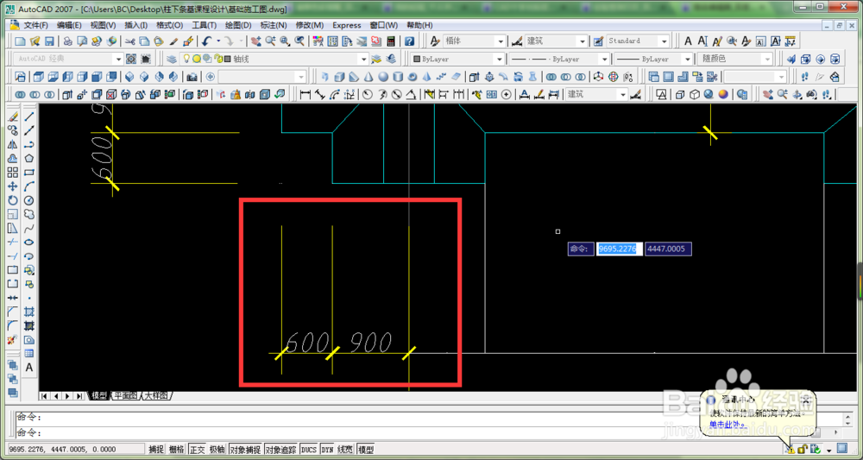Click the Clean Screen icon in status bar
This screenshot has height=460, width=863.
(x=842, y=449)
